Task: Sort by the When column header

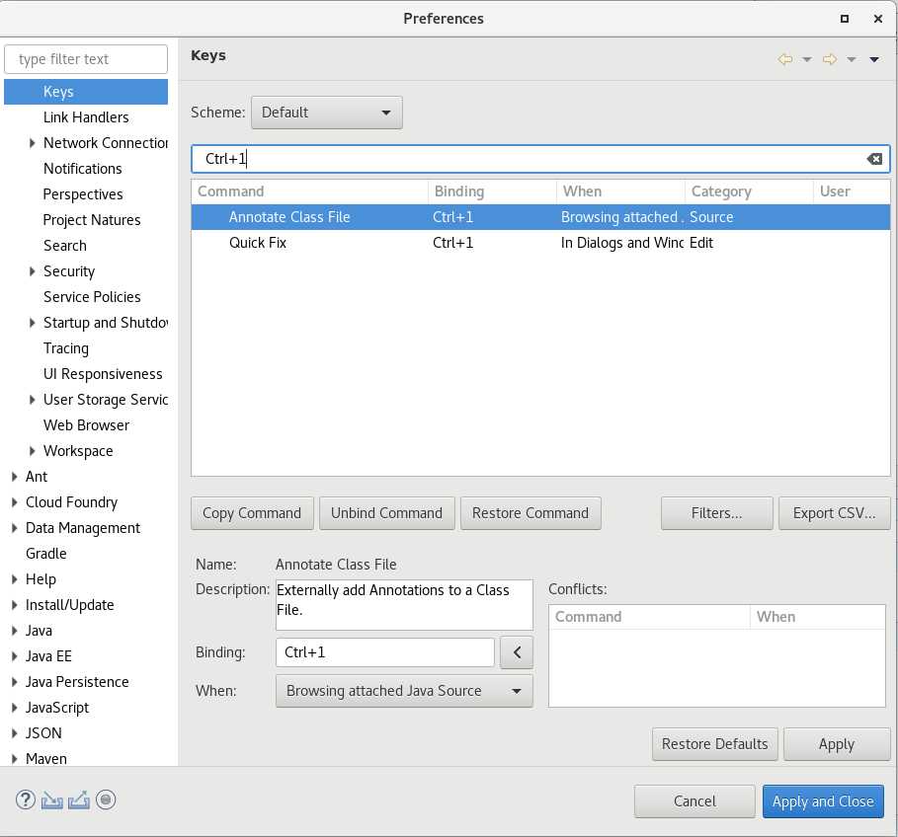Action: [x=620, y=191]
